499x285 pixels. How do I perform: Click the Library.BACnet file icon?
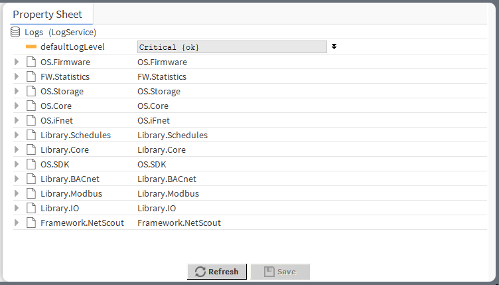click(x=31, y=179)
